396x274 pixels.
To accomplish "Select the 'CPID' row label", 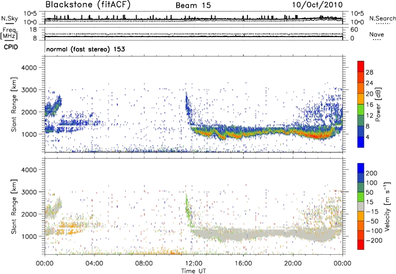I will 11,47.
